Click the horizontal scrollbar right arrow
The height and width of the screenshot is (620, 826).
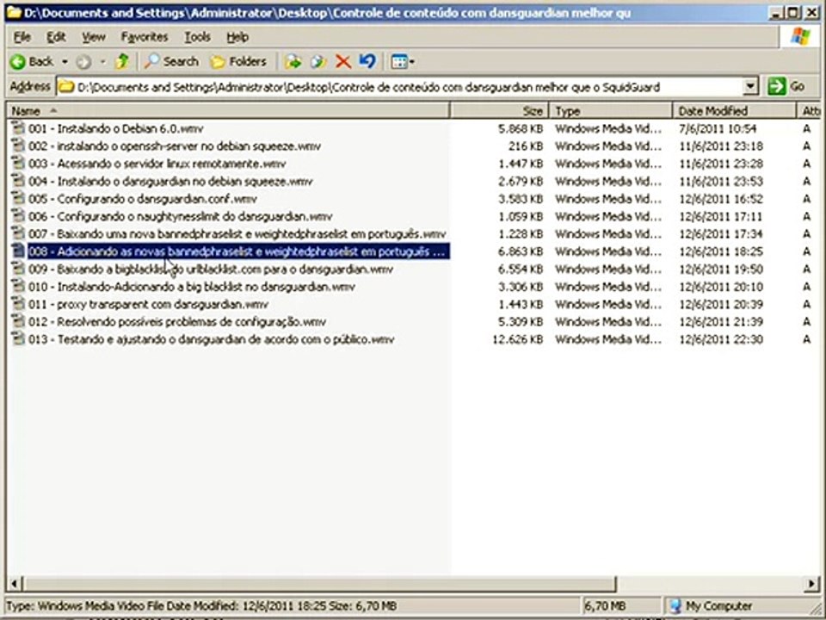click(811, 583)
